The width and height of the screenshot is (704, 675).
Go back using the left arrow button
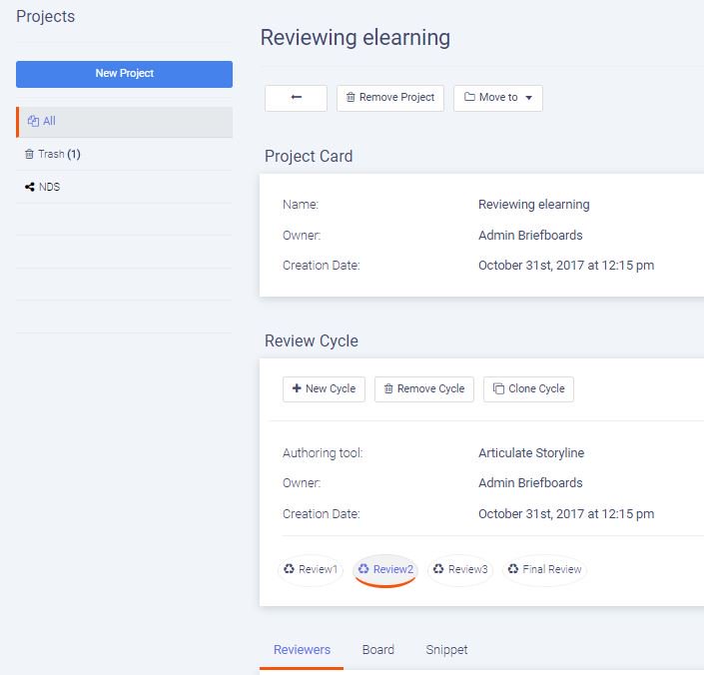[x=296, y=98]
